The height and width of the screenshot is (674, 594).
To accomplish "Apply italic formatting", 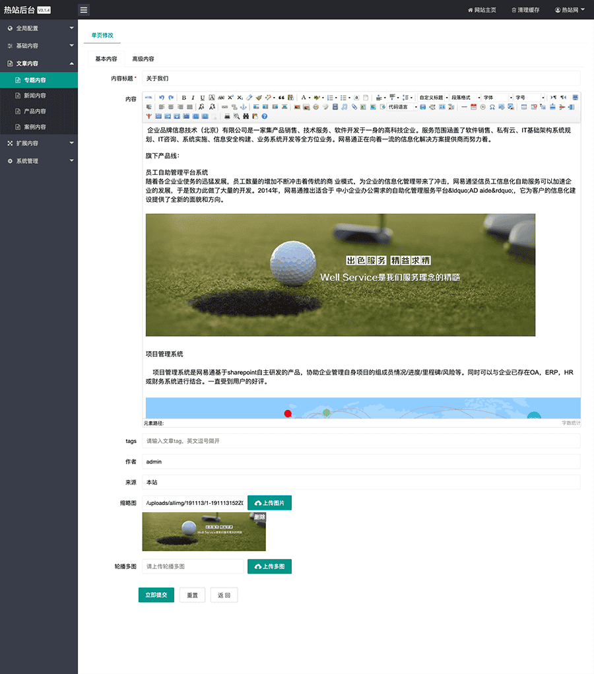I will click(x=193, y=98).
